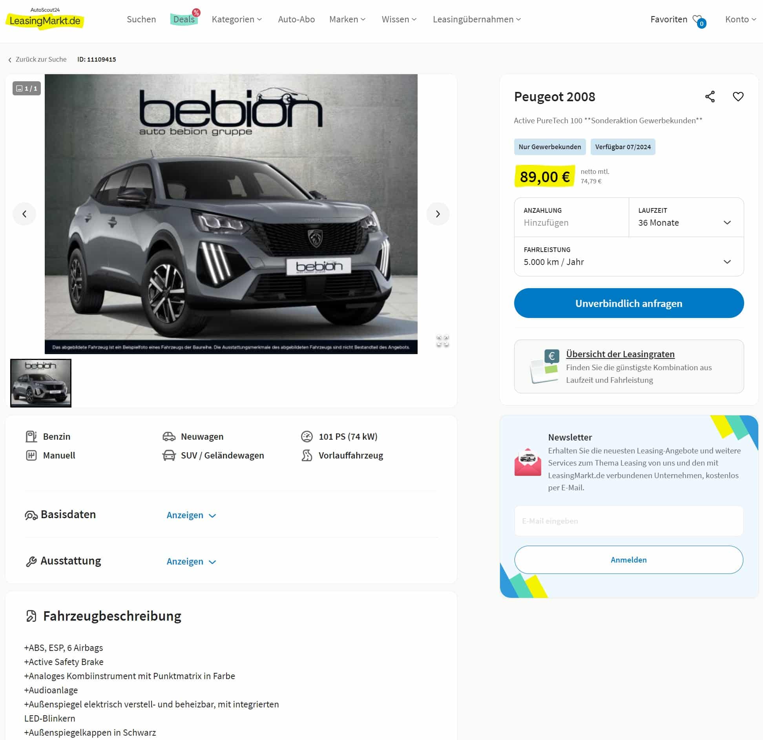Expand Basisdaten via Anzeigen
763x740 pixels.
pyautogui.click(x=192, y=515)
